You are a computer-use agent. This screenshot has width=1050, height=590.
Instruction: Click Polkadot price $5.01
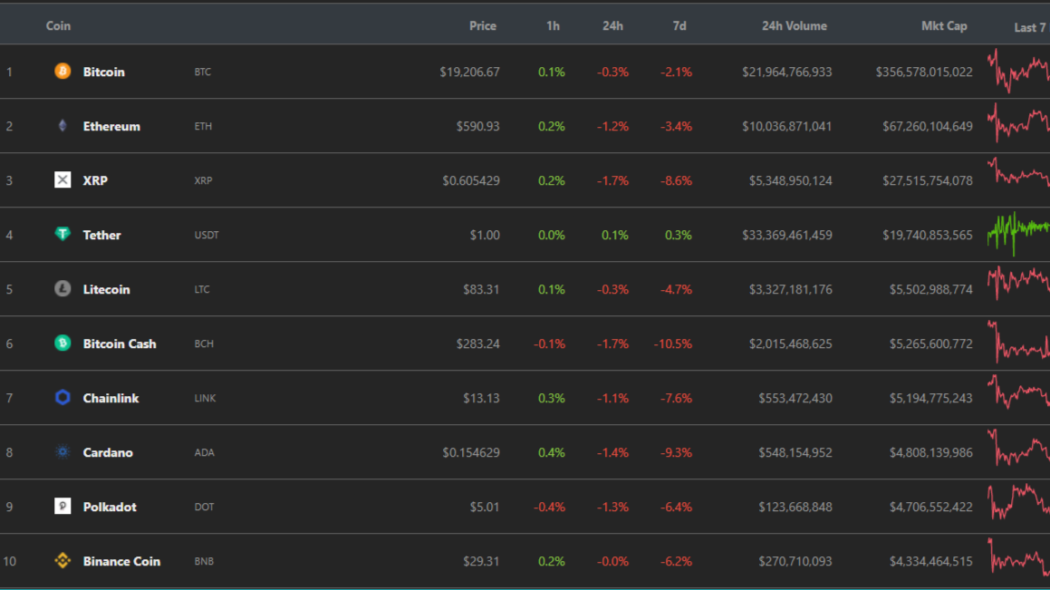[485, 507]
